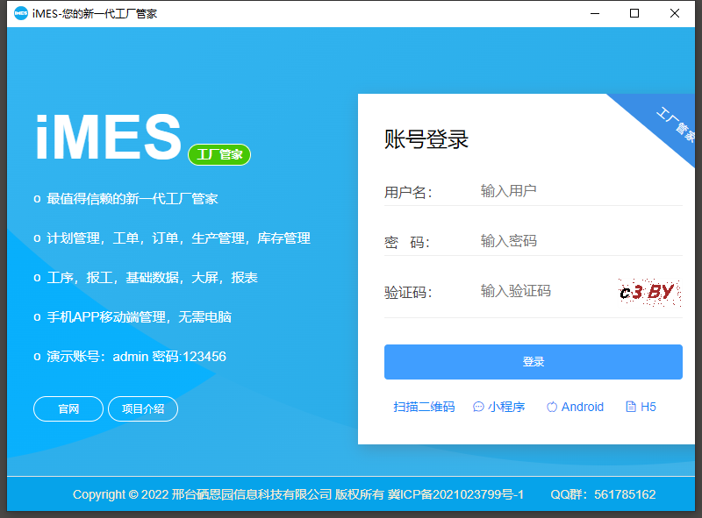Viewport: 702px width, 518px height.
Task: Open the H5 link
Action: (x=641, y=407)
